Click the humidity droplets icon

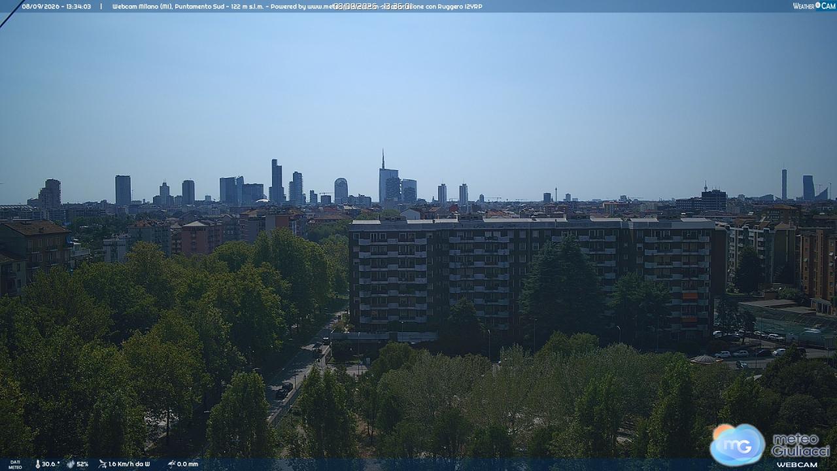(71, 464)
